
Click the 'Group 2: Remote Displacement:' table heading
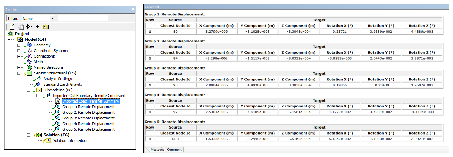tap(175, 41)
